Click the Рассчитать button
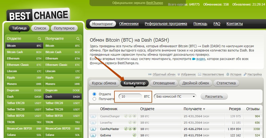266x138 pixels. pos(214,96)
